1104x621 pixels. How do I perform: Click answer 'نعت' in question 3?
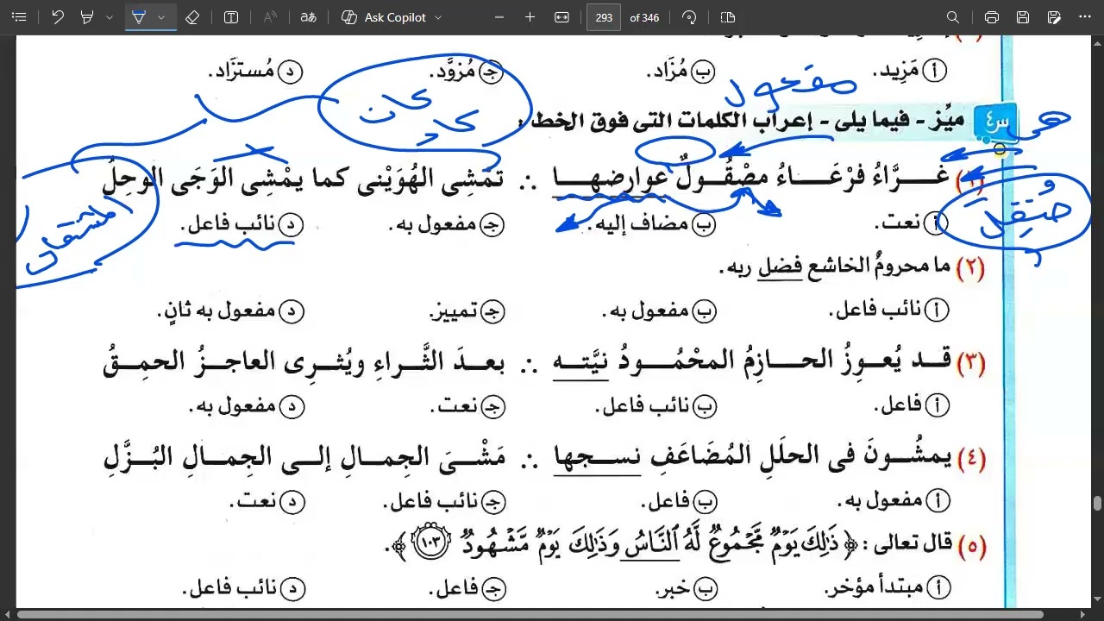(468, 405)
